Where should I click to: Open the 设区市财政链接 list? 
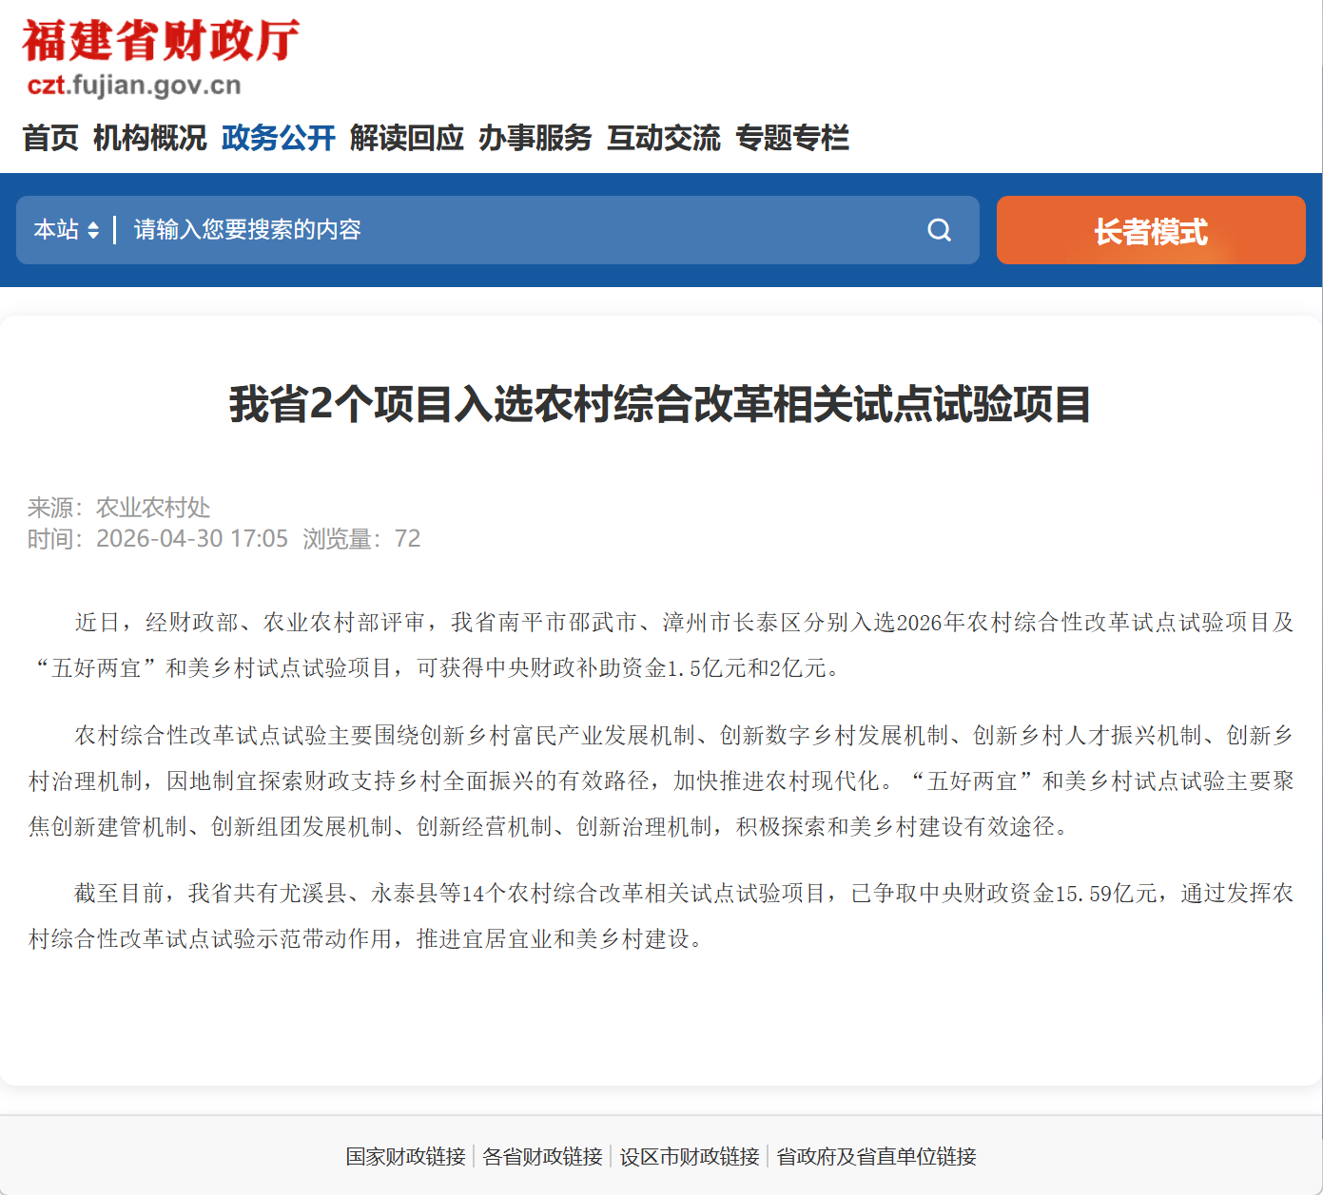[690, 1156]
